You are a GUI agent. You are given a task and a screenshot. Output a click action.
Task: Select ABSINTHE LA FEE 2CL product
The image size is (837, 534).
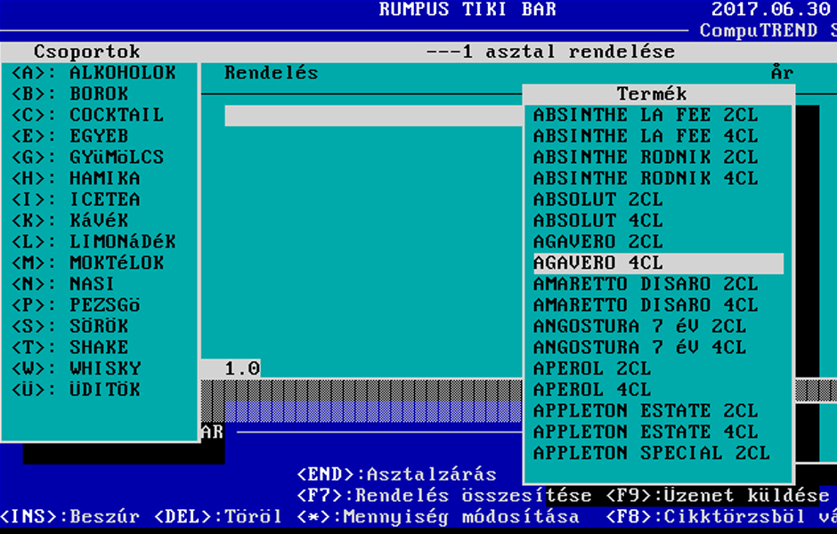coord(646,115)
